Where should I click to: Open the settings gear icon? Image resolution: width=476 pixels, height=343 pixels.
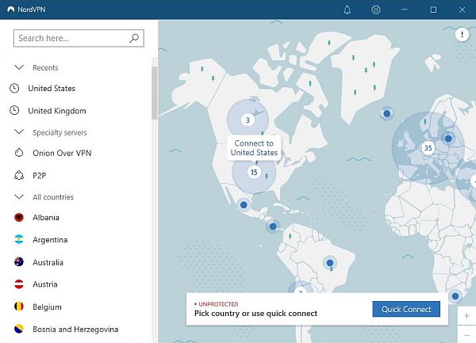(x=375, y=10)
